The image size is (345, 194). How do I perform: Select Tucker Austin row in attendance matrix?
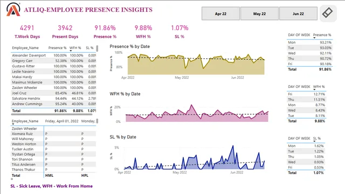coord(53,149)
